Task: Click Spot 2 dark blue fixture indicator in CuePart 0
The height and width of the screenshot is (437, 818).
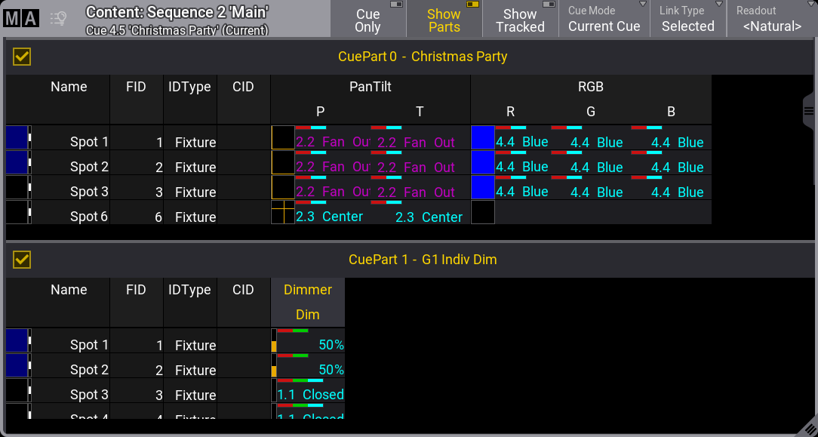Action: (16, 162)
